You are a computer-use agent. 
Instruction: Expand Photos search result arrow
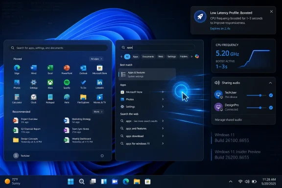pyautogui.click(x=163, y=99)
